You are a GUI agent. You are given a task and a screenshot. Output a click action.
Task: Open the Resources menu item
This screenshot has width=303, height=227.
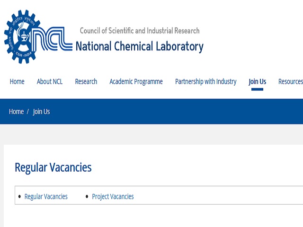pyautogui.click(x=291, y=82)
